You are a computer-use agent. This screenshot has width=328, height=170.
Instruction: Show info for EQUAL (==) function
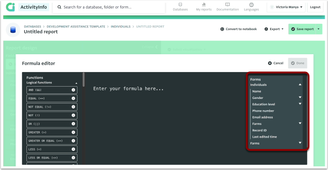[73, 98]
